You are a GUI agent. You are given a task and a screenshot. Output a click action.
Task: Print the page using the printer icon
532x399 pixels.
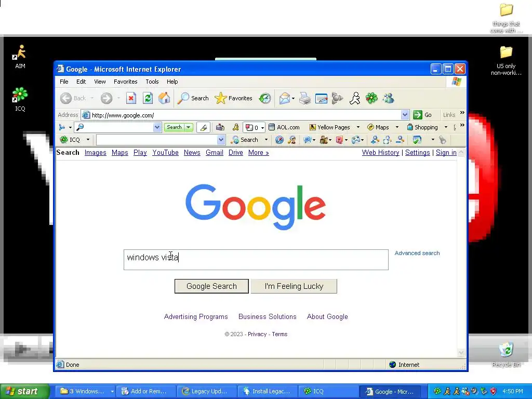point(304,98)
